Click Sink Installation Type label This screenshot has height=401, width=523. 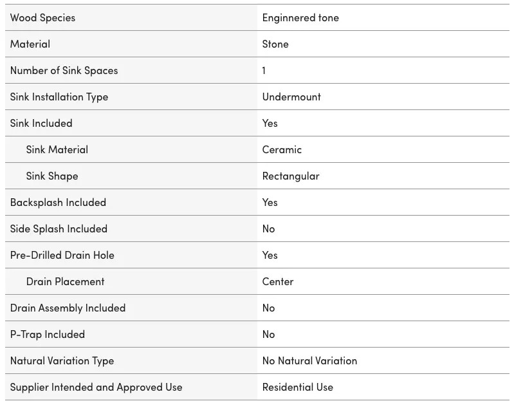click(59, 97)
